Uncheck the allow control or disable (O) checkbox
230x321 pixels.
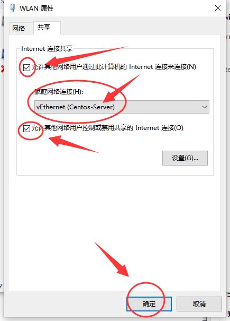[27, 128]
